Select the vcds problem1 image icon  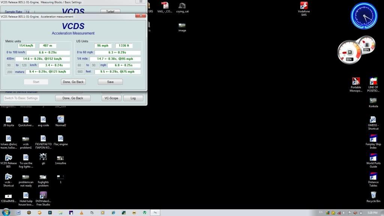(26, 142)
